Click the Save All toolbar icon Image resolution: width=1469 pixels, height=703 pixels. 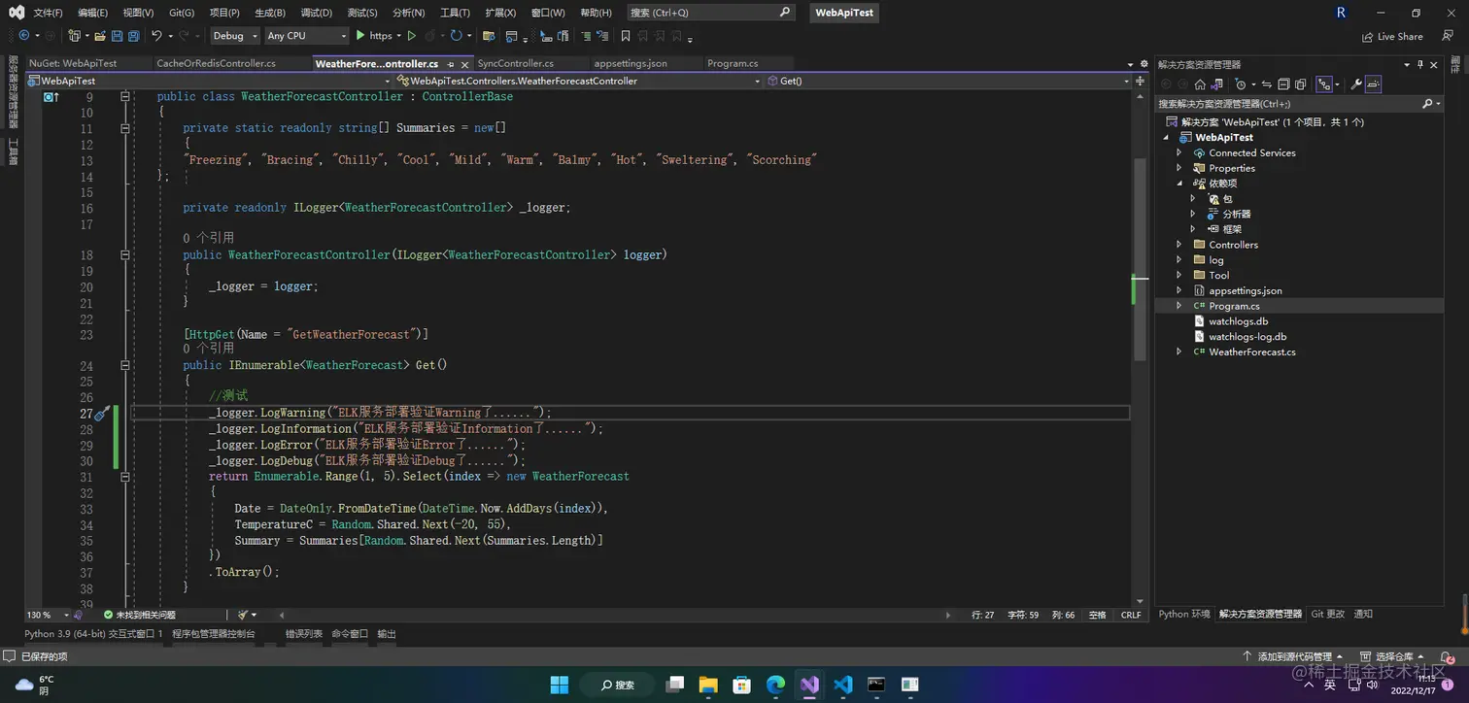[x=134, y=36]
